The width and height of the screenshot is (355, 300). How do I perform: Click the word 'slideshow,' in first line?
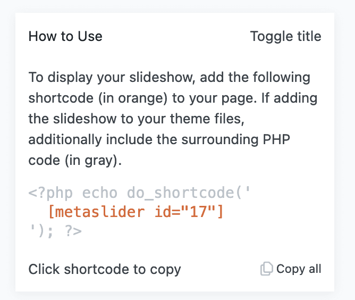coord(162,77)
